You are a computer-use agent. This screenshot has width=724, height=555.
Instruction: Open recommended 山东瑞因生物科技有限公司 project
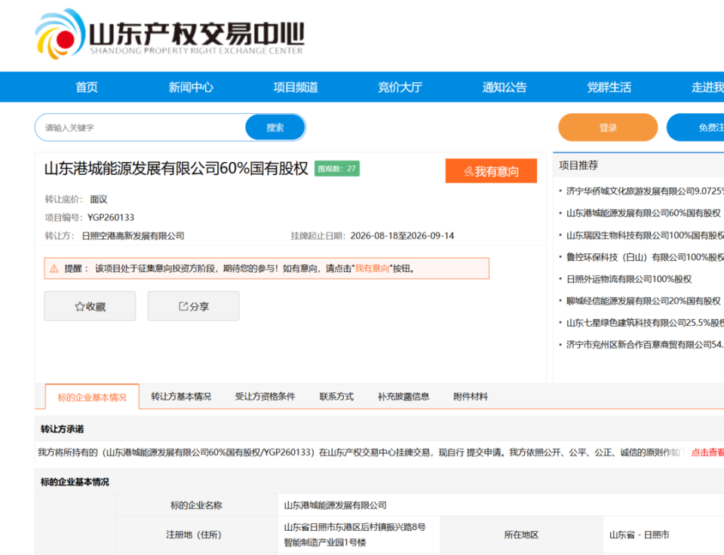click(645, 235)
